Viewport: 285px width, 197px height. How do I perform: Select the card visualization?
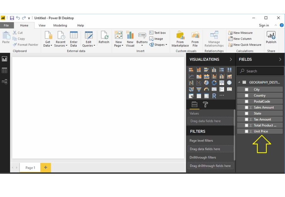[x=214, y=89]
